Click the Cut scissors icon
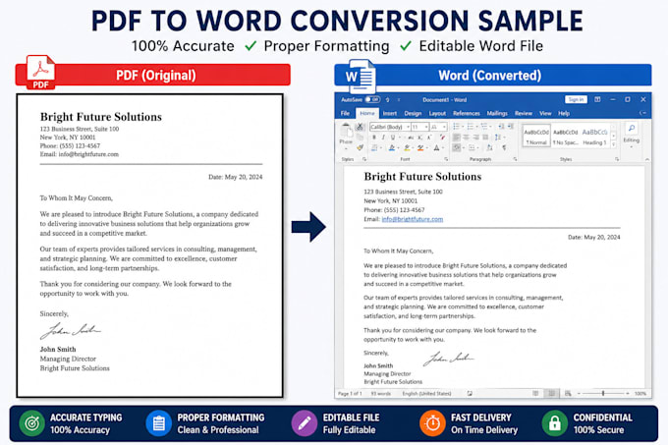Viewport: 668px width, 445px height. 360,127
